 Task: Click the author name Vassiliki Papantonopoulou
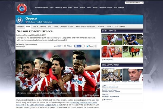[x=28, y=44]
